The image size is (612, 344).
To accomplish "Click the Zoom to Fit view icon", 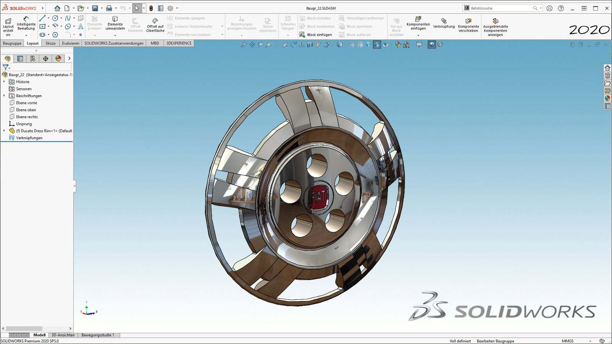I will (x=244, y=45).
